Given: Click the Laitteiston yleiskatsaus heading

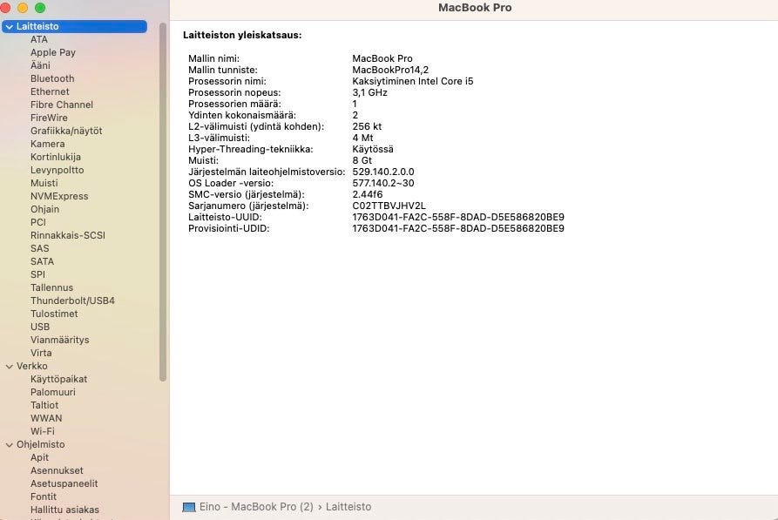Looking at the screenshot, I should coord(242,35).
